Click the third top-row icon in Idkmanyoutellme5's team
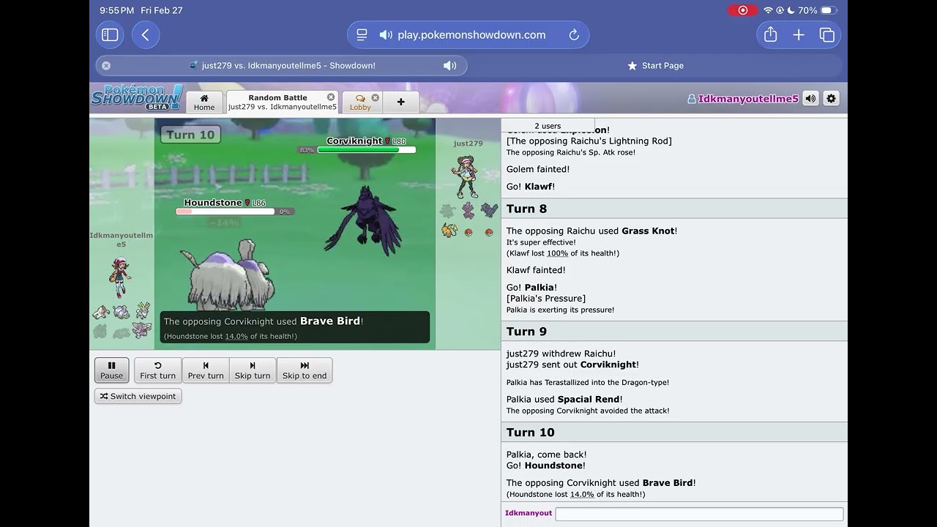This screenshot has width=937, height=527. click(x=142, y=311)
